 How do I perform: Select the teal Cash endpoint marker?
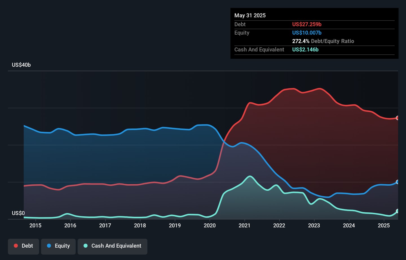[x=397, y=211]
